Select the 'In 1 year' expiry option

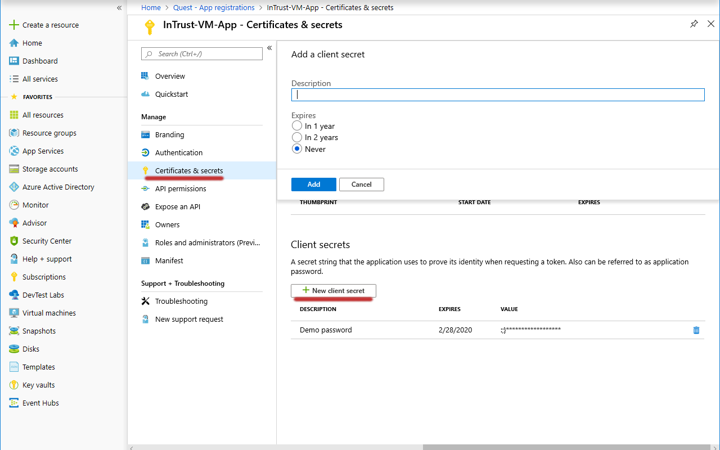(297, 126)
